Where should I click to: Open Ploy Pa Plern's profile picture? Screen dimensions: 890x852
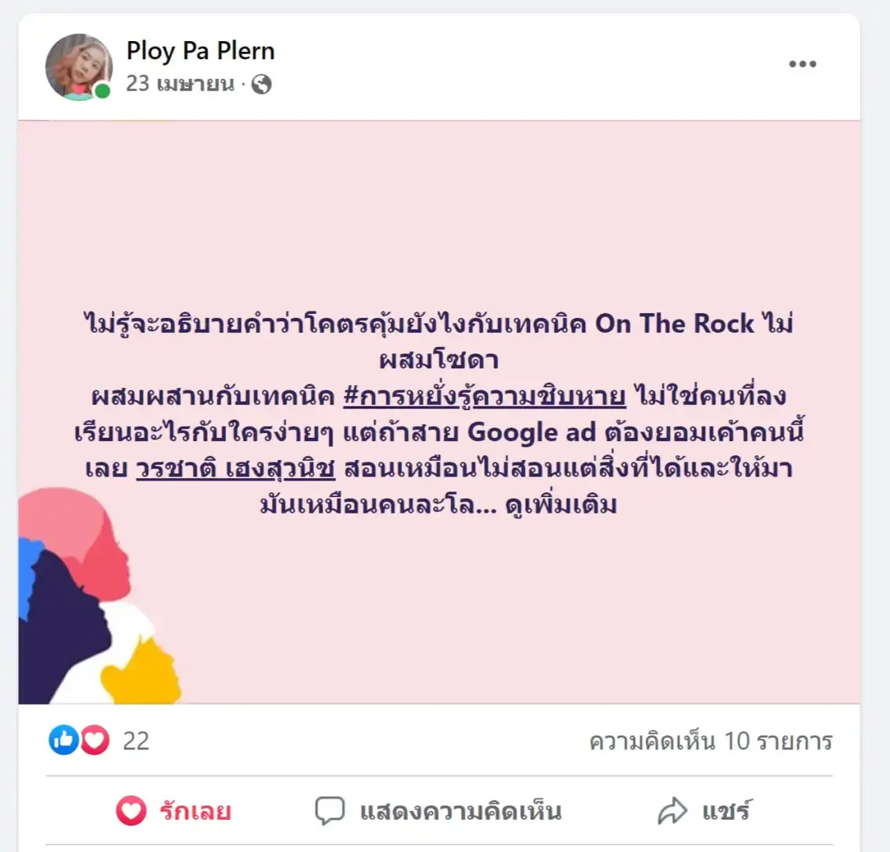(78, 67)
